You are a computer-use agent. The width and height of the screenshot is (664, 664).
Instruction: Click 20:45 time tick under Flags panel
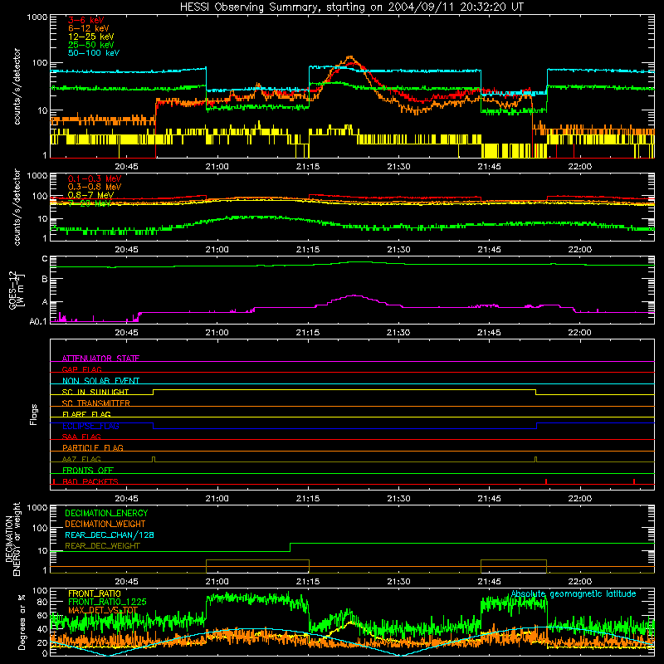click(127, 499)
